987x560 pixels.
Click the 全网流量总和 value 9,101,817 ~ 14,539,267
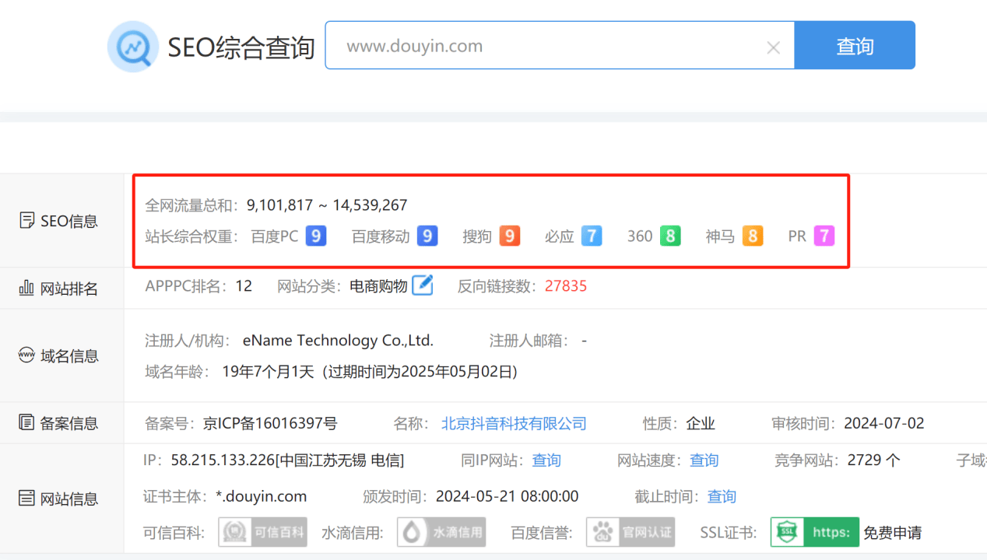327,205
